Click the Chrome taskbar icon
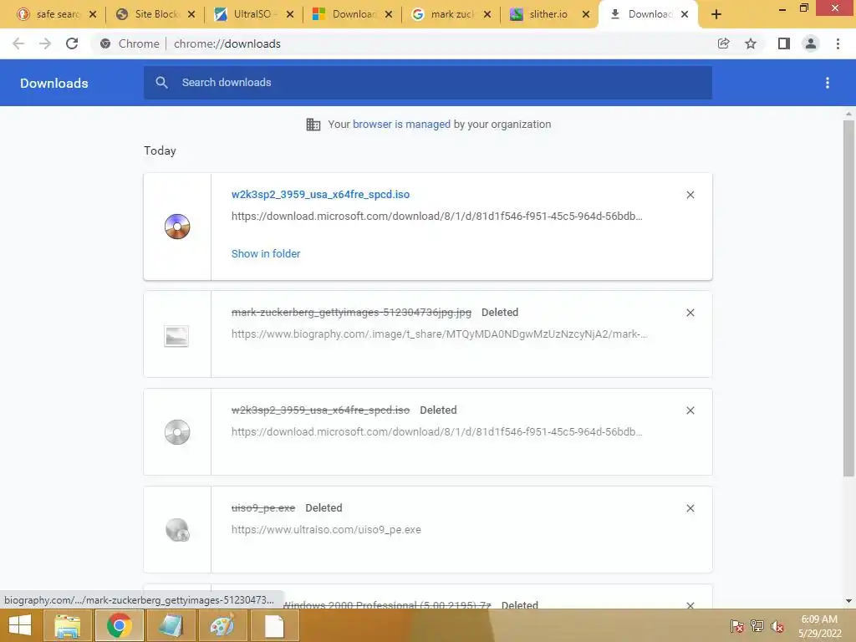 click(119, 625)
